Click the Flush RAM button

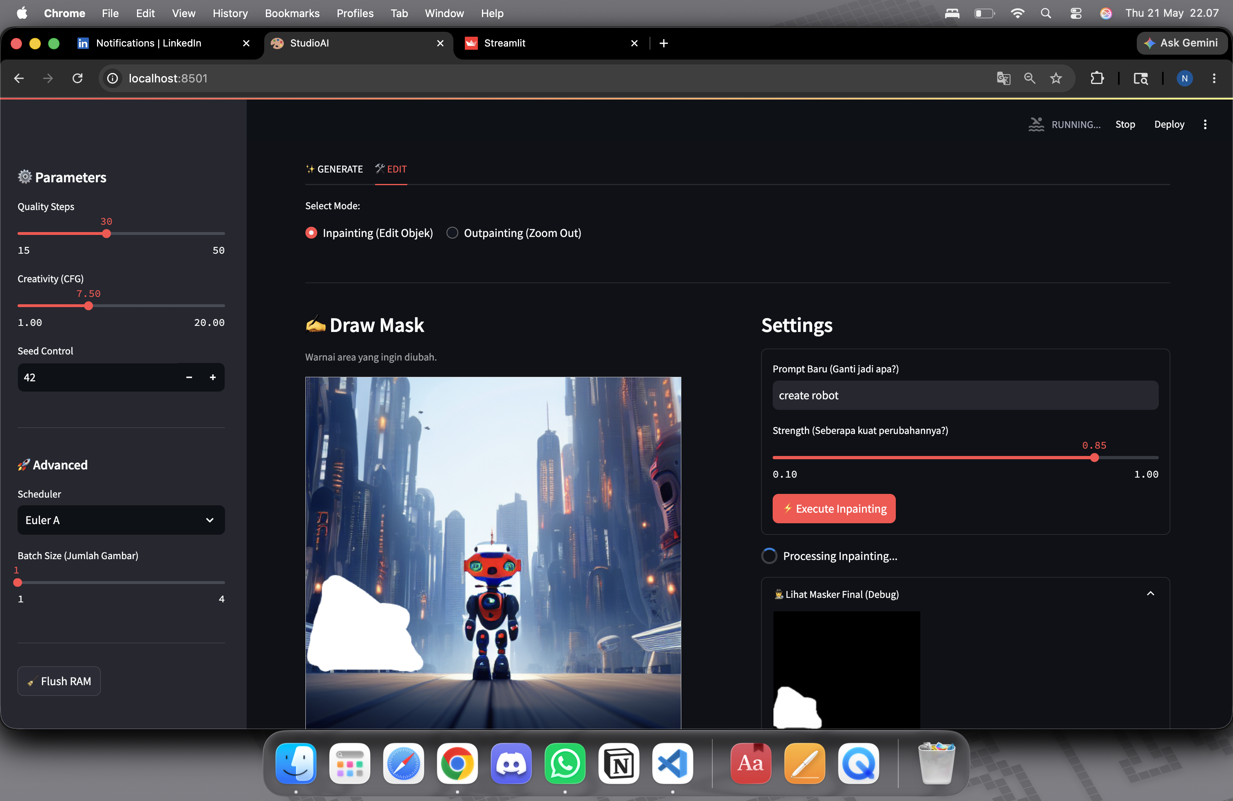click(59, 681)
